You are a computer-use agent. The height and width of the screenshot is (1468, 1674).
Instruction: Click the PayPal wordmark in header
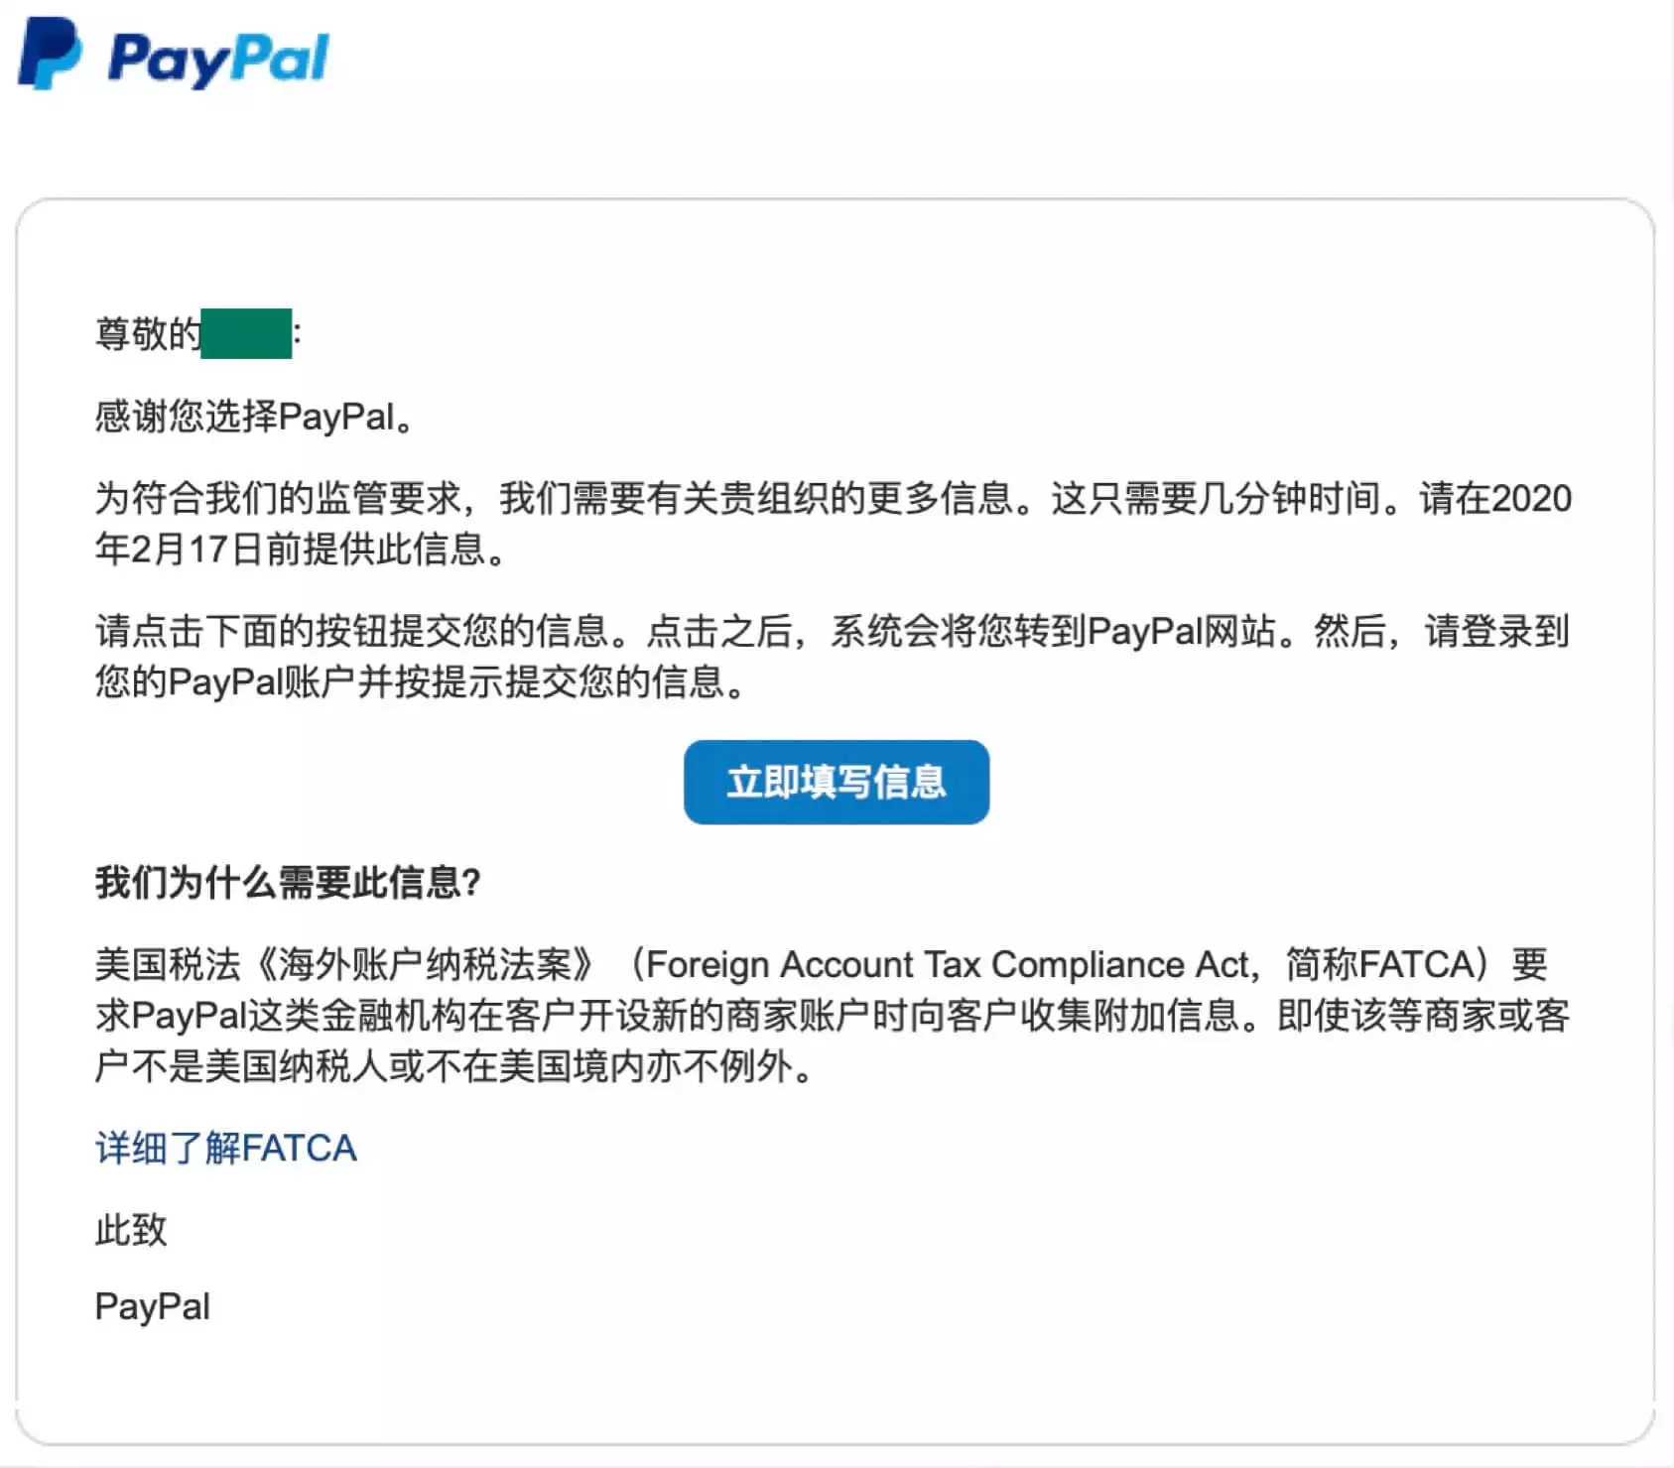(218, 60)
